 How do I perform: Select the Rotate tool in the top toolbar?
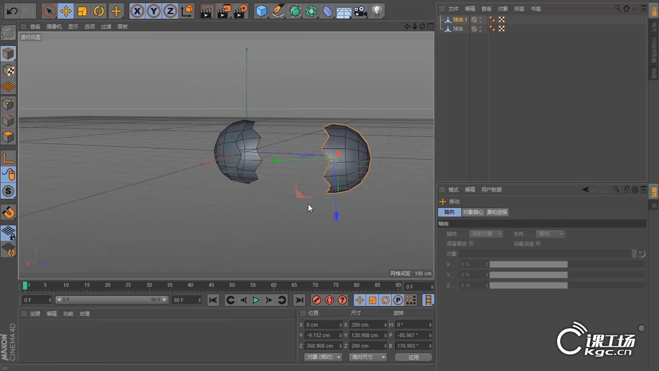click(x=100, y=11)
